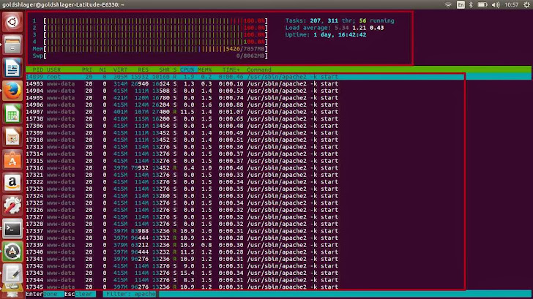
Task: Sort processes by PID column header
Action: [38, 69]
